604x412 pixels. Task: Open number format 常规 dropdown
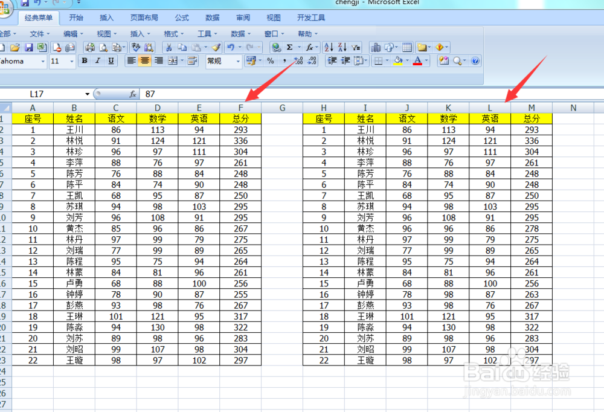238,61
